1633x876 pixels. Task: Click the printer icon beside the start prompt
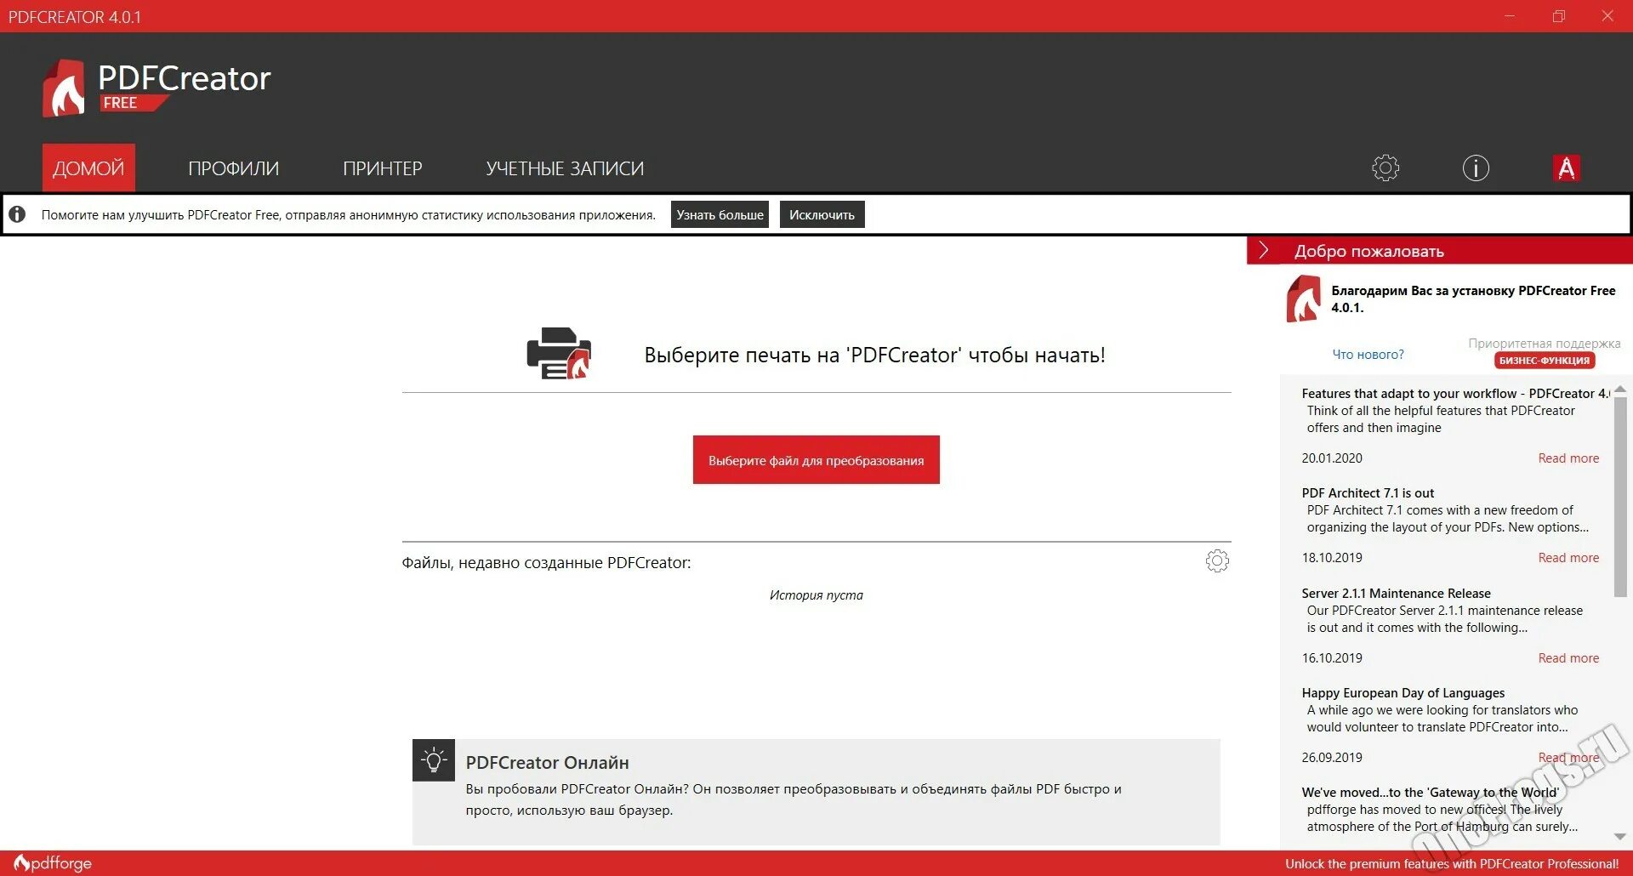point(559,353)
